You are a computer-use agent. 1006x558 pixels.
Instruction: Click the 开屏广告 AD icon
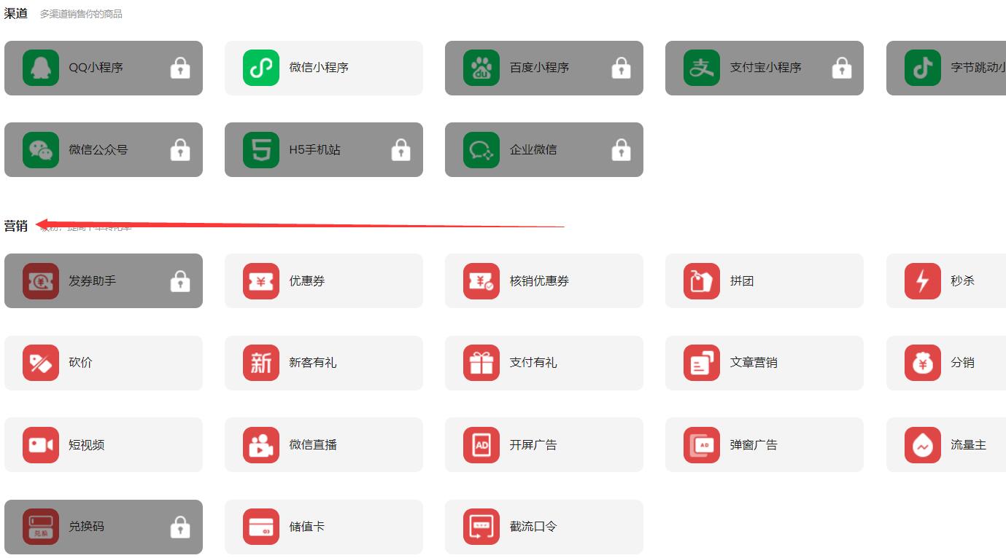click(481, 445)
